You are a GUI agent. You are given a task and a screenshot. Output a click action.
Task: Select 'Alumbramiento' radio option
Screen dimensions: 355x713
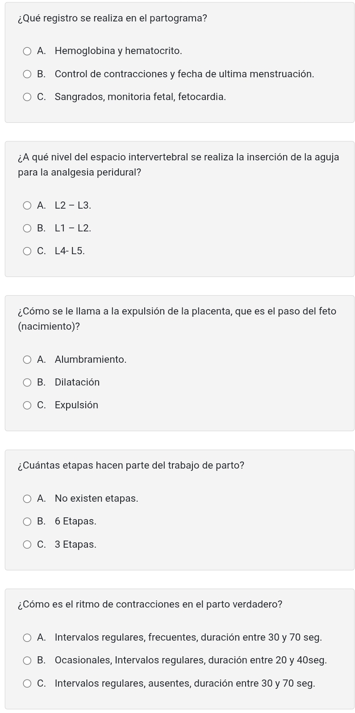pos(28,360)
